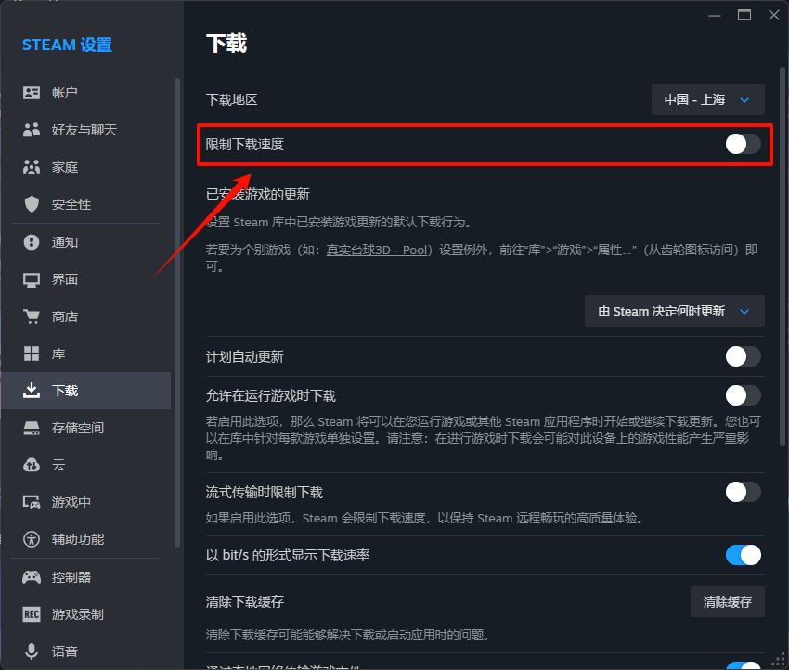
Task: Open the 存储空间 settings page
Action: [86, 428]
